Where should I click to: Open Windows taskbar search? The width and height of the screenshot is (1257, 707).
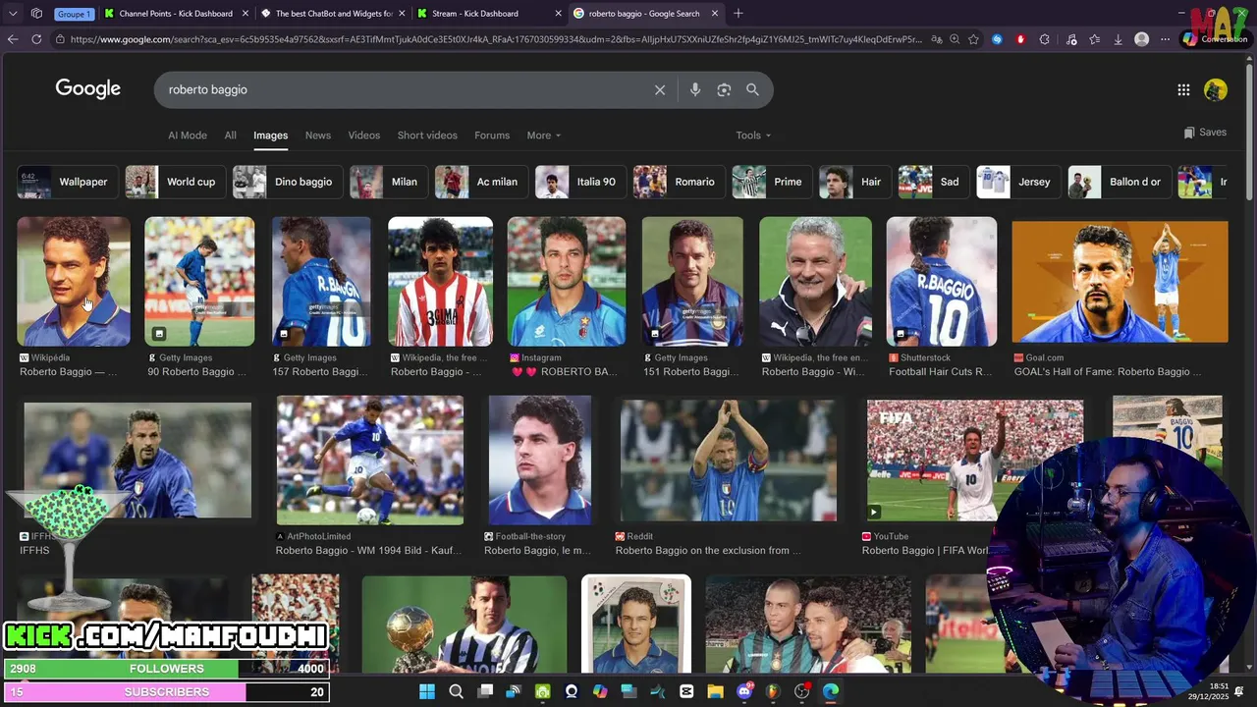point(456,691)
